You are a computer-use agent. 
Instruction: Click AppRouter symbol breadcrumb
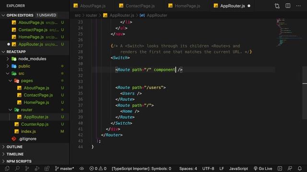point(153,15)
